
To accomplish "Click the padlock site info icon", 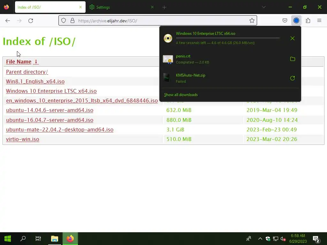I will point(72,20).
